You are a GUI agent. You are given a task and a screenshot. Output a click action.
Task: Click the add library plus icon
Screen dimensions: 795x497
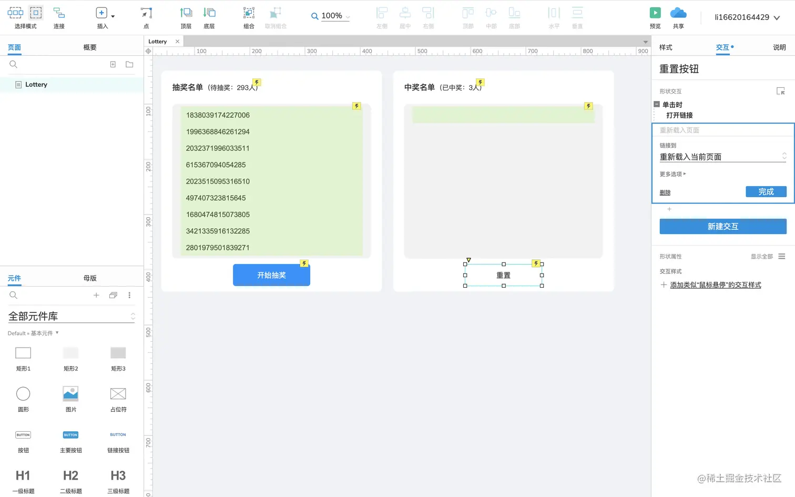tap(96, 295)
